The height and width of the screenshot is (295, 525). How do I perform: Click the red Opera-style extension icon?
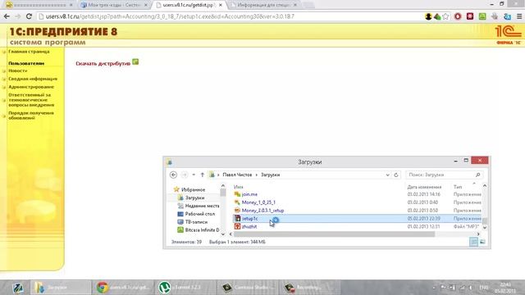[x=458, y=16]
